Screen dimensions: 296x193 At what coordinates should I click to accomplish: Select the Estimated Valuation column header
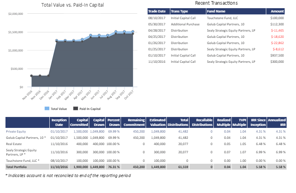(x=157, y=122)
